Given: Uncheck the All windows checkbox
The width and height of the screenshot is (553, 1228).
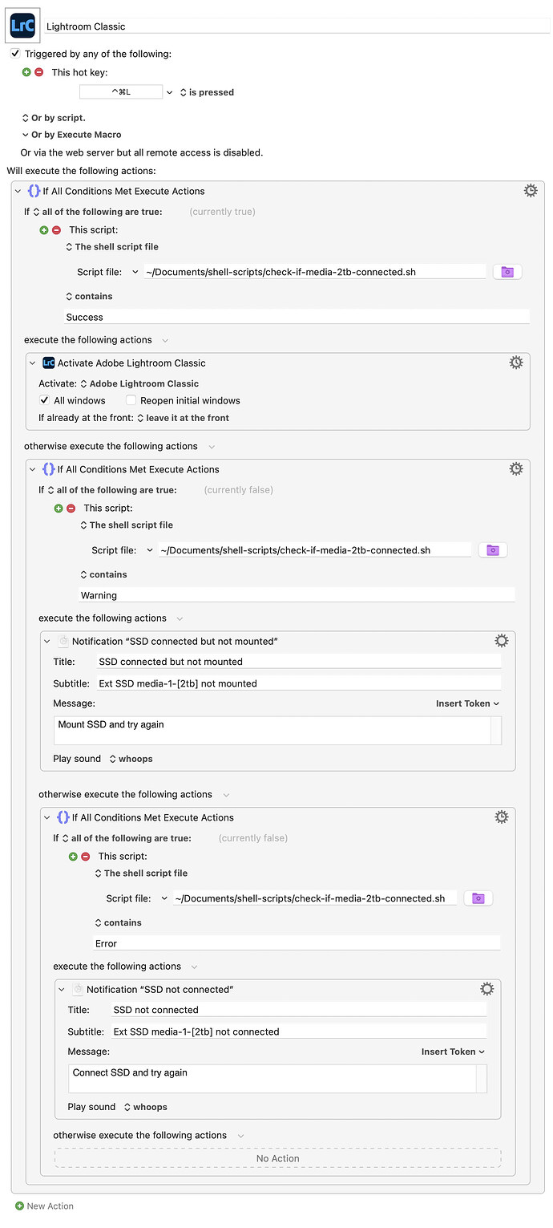Looking at the screenshot, I should (x=45, y=400).
